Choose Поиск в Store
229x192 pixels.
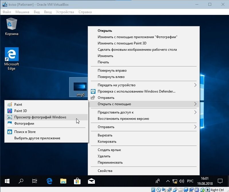46,132
